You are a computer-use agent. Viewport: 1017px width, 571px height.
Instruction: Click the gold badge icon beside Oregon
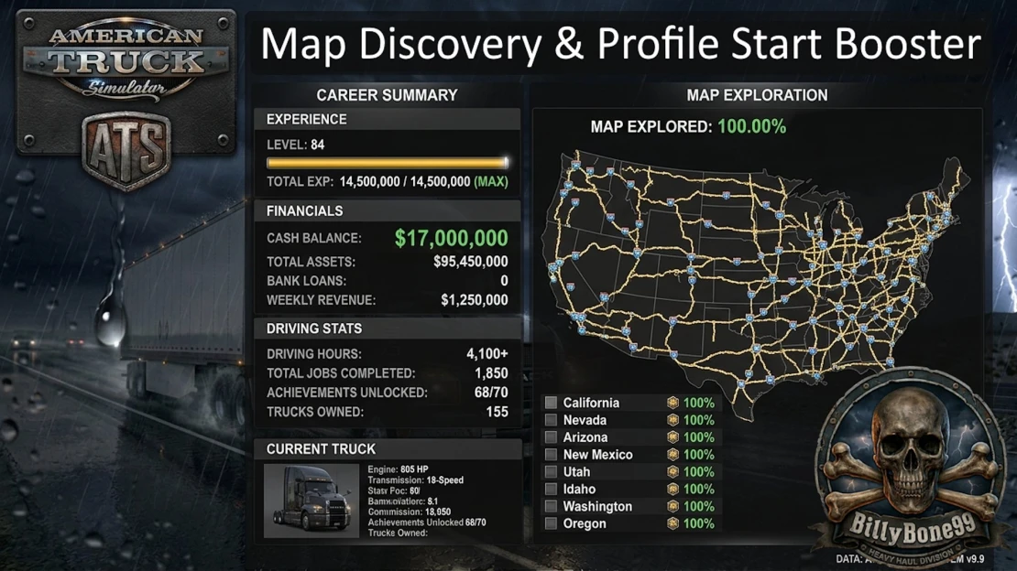click(x=673, y=523)
